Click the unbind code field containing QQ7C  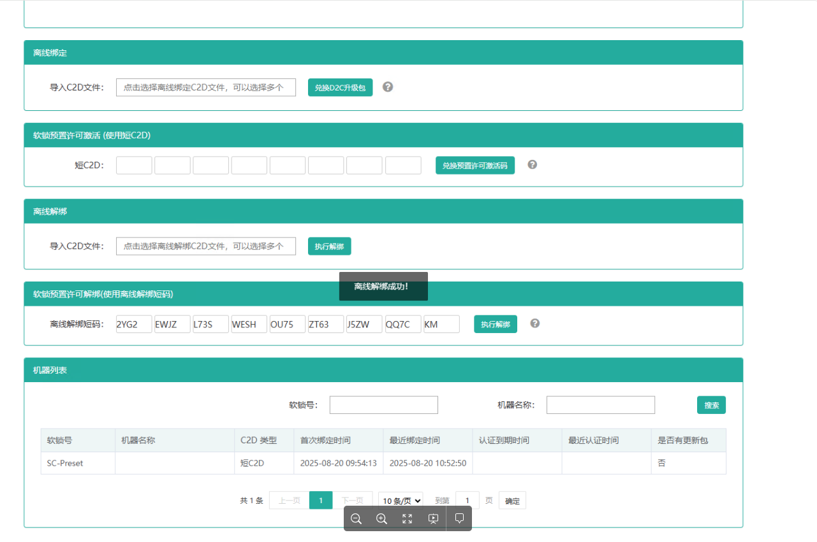click(x=403, y=324)
